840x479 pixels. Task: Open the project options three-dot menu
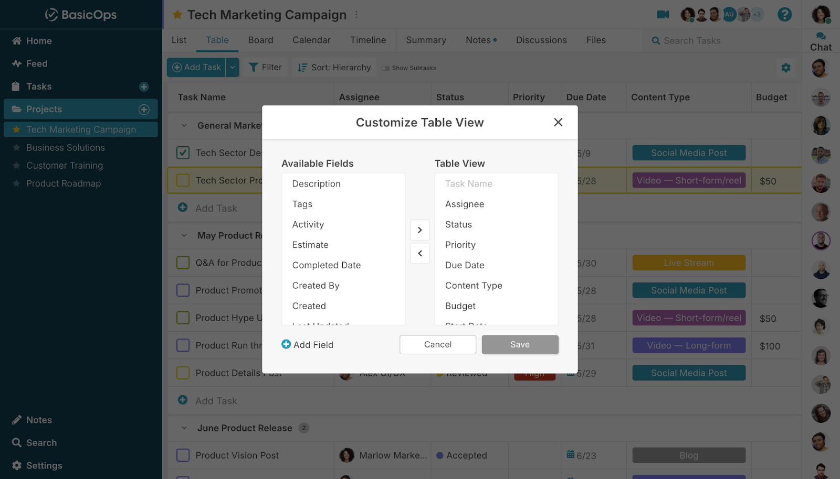point(356,15)
